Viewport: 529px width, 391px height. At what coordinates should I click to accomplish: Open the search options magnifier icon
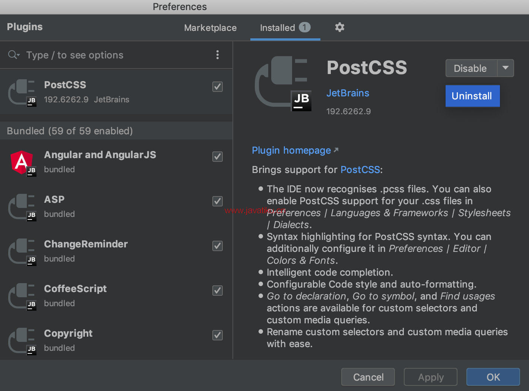coord(13,55)
